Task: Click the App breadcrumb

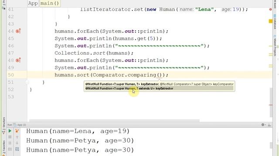Action: [x=33, y=3]
